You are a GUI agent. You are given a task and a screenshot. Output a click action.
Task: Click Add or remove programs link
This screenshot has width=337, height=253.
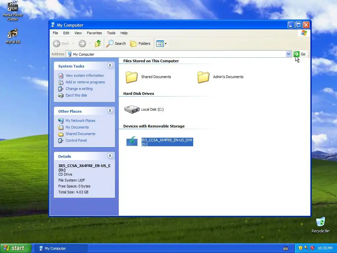coord(85,82)
